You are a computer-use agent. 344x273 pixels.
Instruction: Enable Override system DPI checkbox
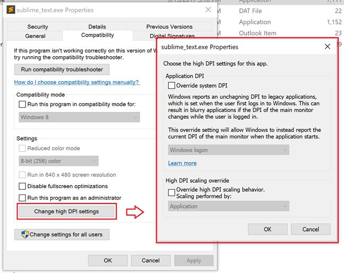171,85
